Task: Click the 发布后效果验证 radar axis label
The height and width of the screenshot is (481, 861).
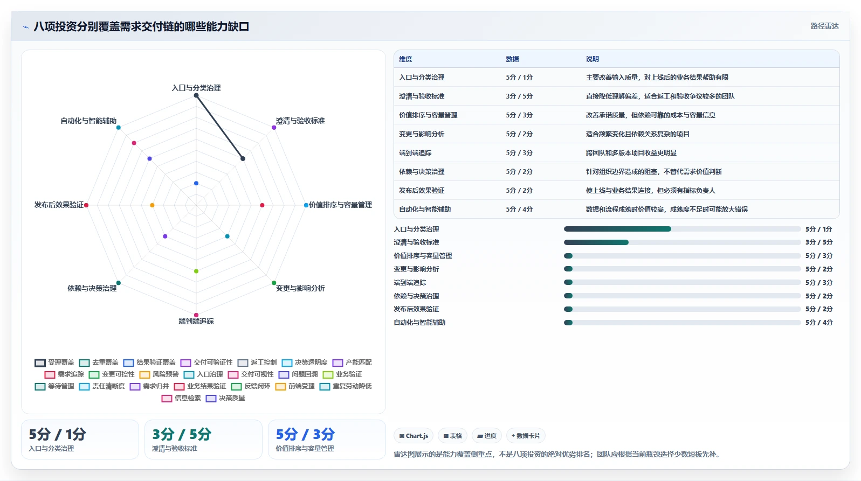Action: (59, 205)
